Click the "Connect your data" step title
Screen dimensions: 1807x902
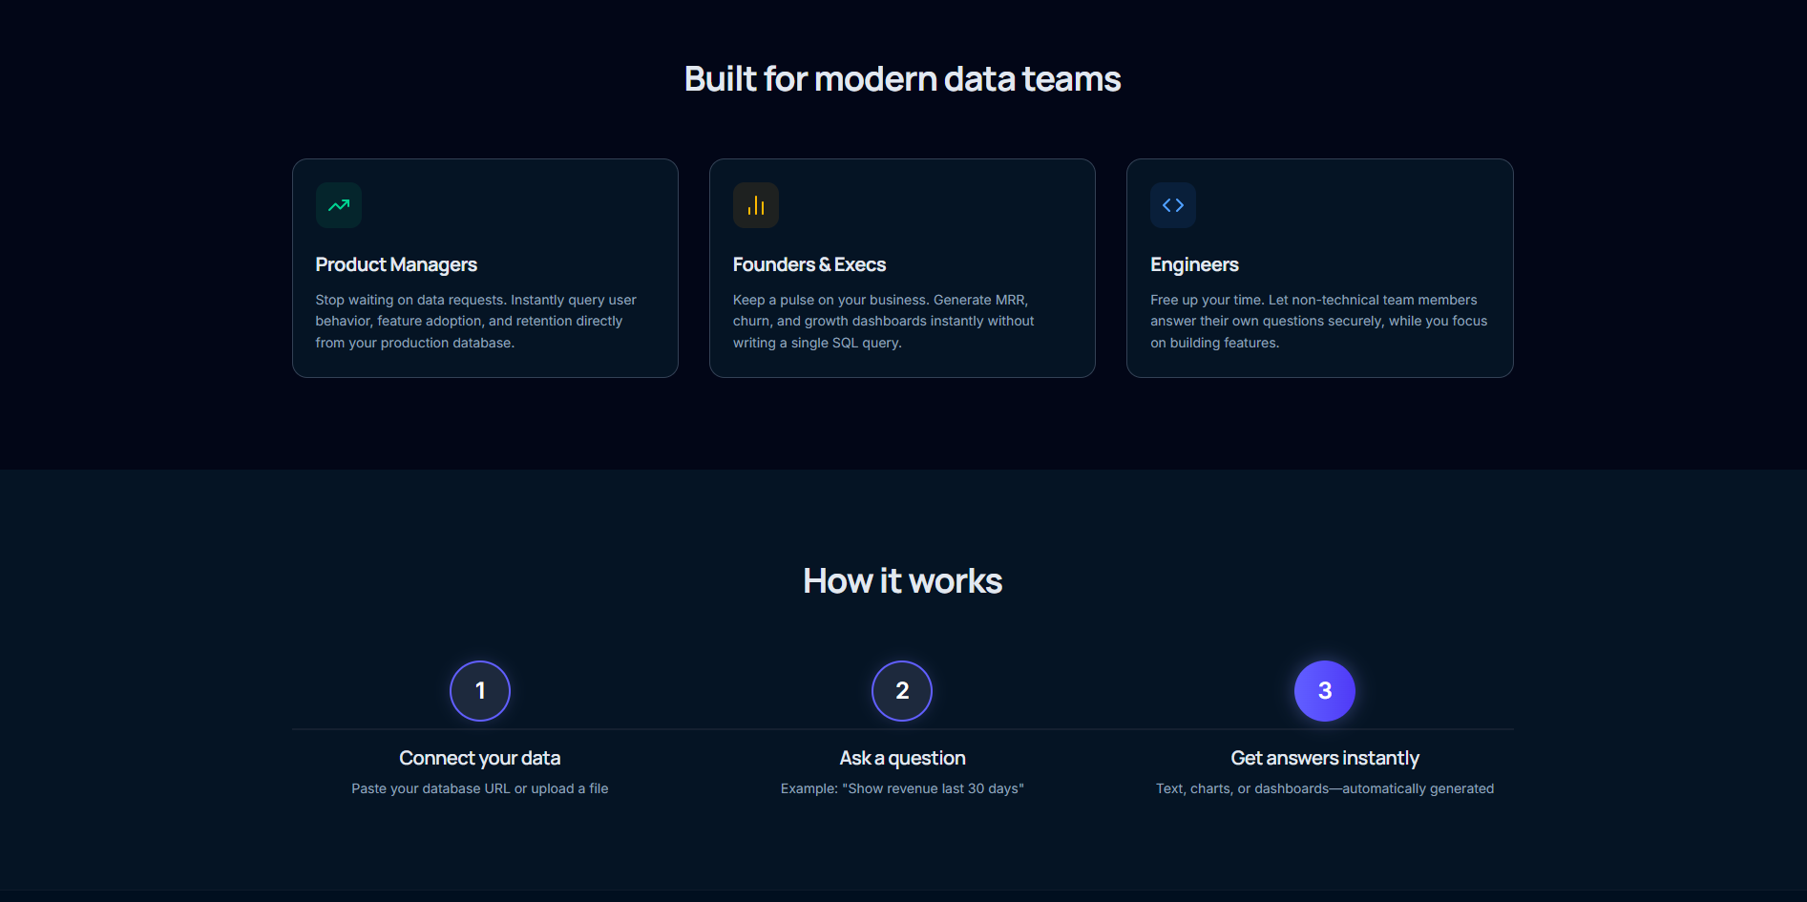pyautogui.click(x=480, y=758)
